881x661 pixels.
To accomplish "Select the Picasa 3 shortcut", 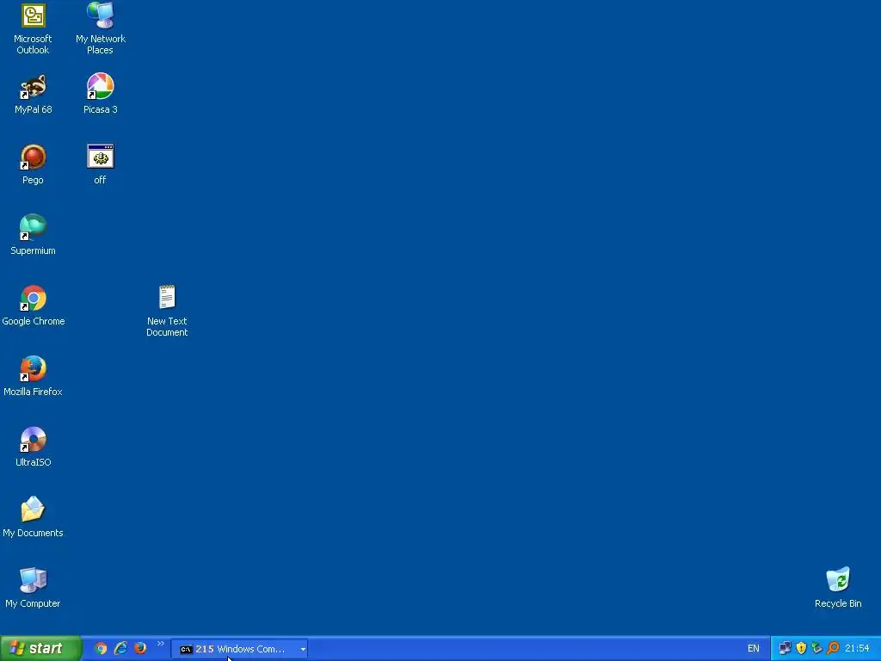I will tap(100, 95).
